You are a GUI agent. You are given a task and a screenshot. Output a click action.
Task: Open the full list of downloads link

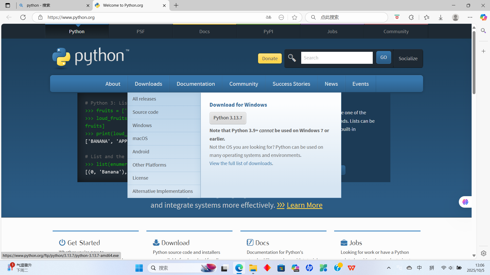pyautogui.click(x=240, y=163)
